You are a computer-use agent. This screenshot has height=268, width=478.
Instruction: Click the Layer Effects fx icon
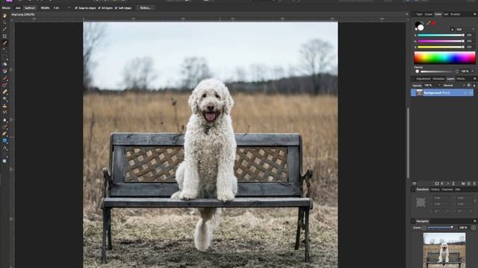point(448,184)
